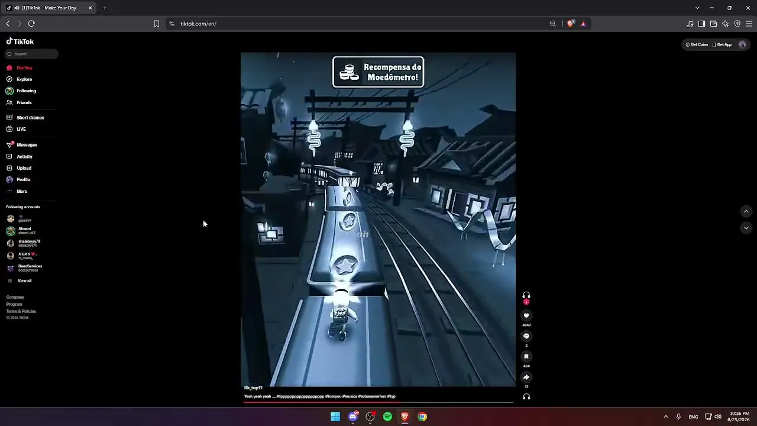The width and height of the screenshot is (757, 426).
Task: Open the browser main hamburger menu
Action: point(749,24)
